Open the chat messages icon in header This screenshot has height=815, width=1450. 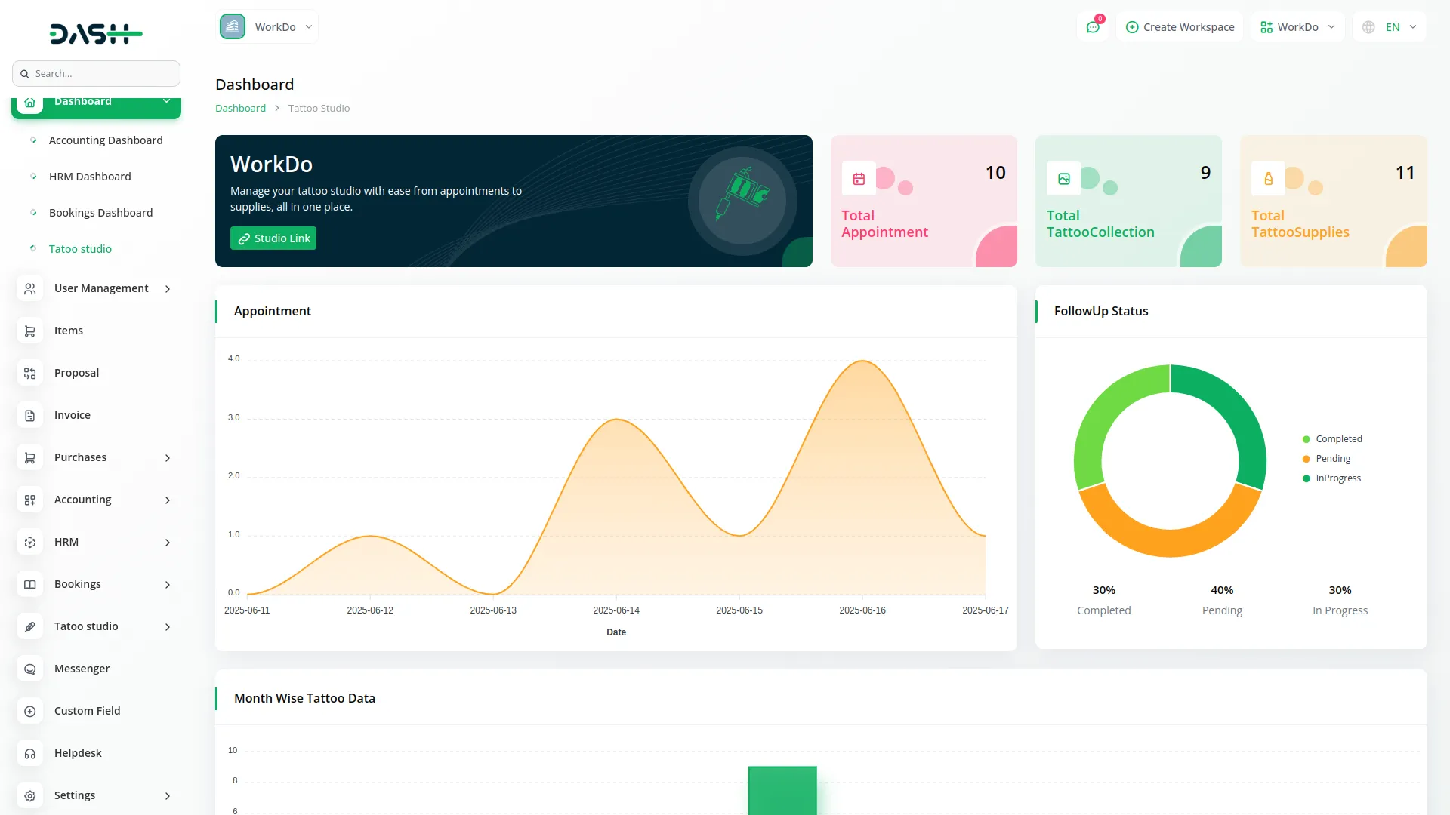[1093, 27]
